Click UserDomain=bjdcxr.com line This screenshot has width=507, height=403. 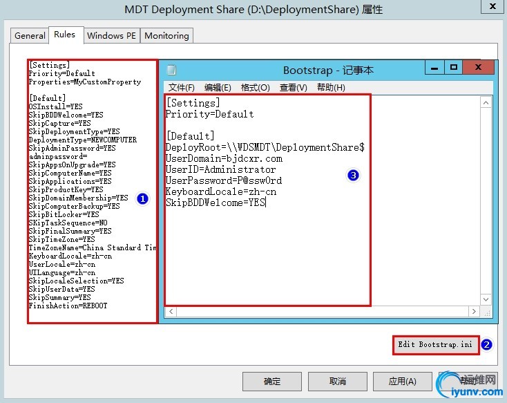tap(224, 158)
